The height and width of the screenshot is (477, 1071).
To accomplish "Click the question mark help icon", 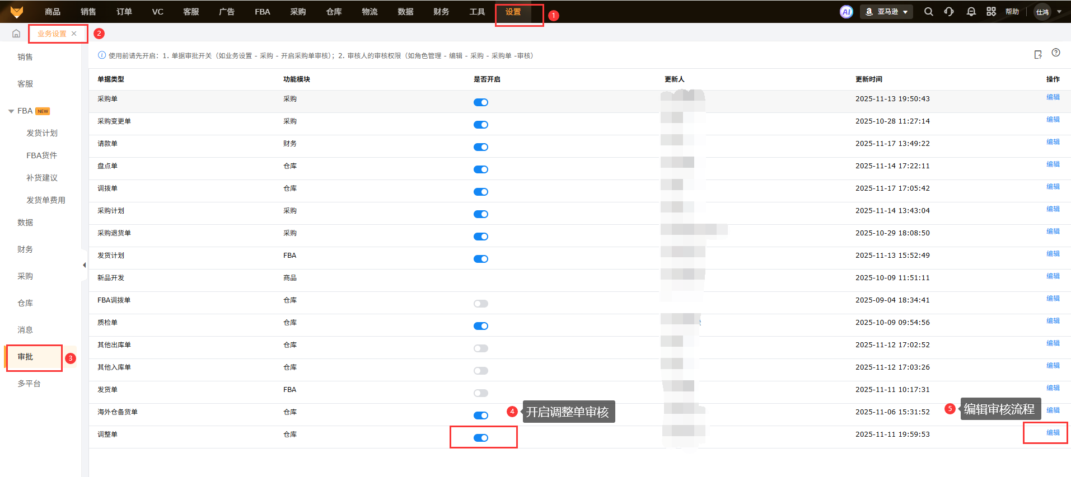I will click(x=1056, y=53).
